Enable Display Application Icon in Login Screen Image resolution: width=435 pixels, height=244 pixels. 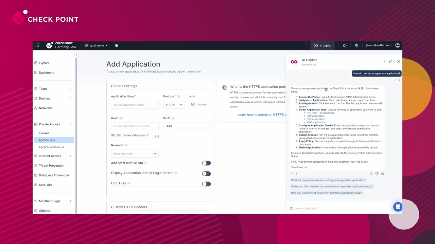pos(206,174)
